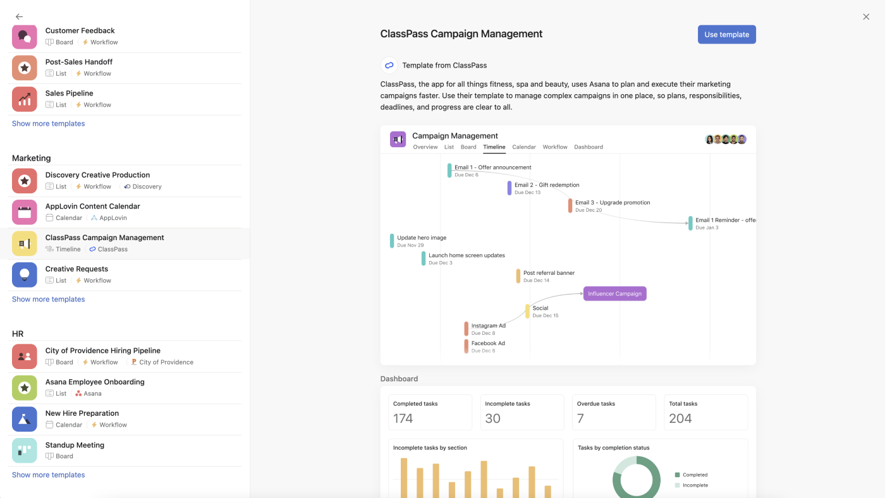Click the Incomplete legend color swatch
The height and width of the screenshot is (498, 885).
tap(677, 485)
